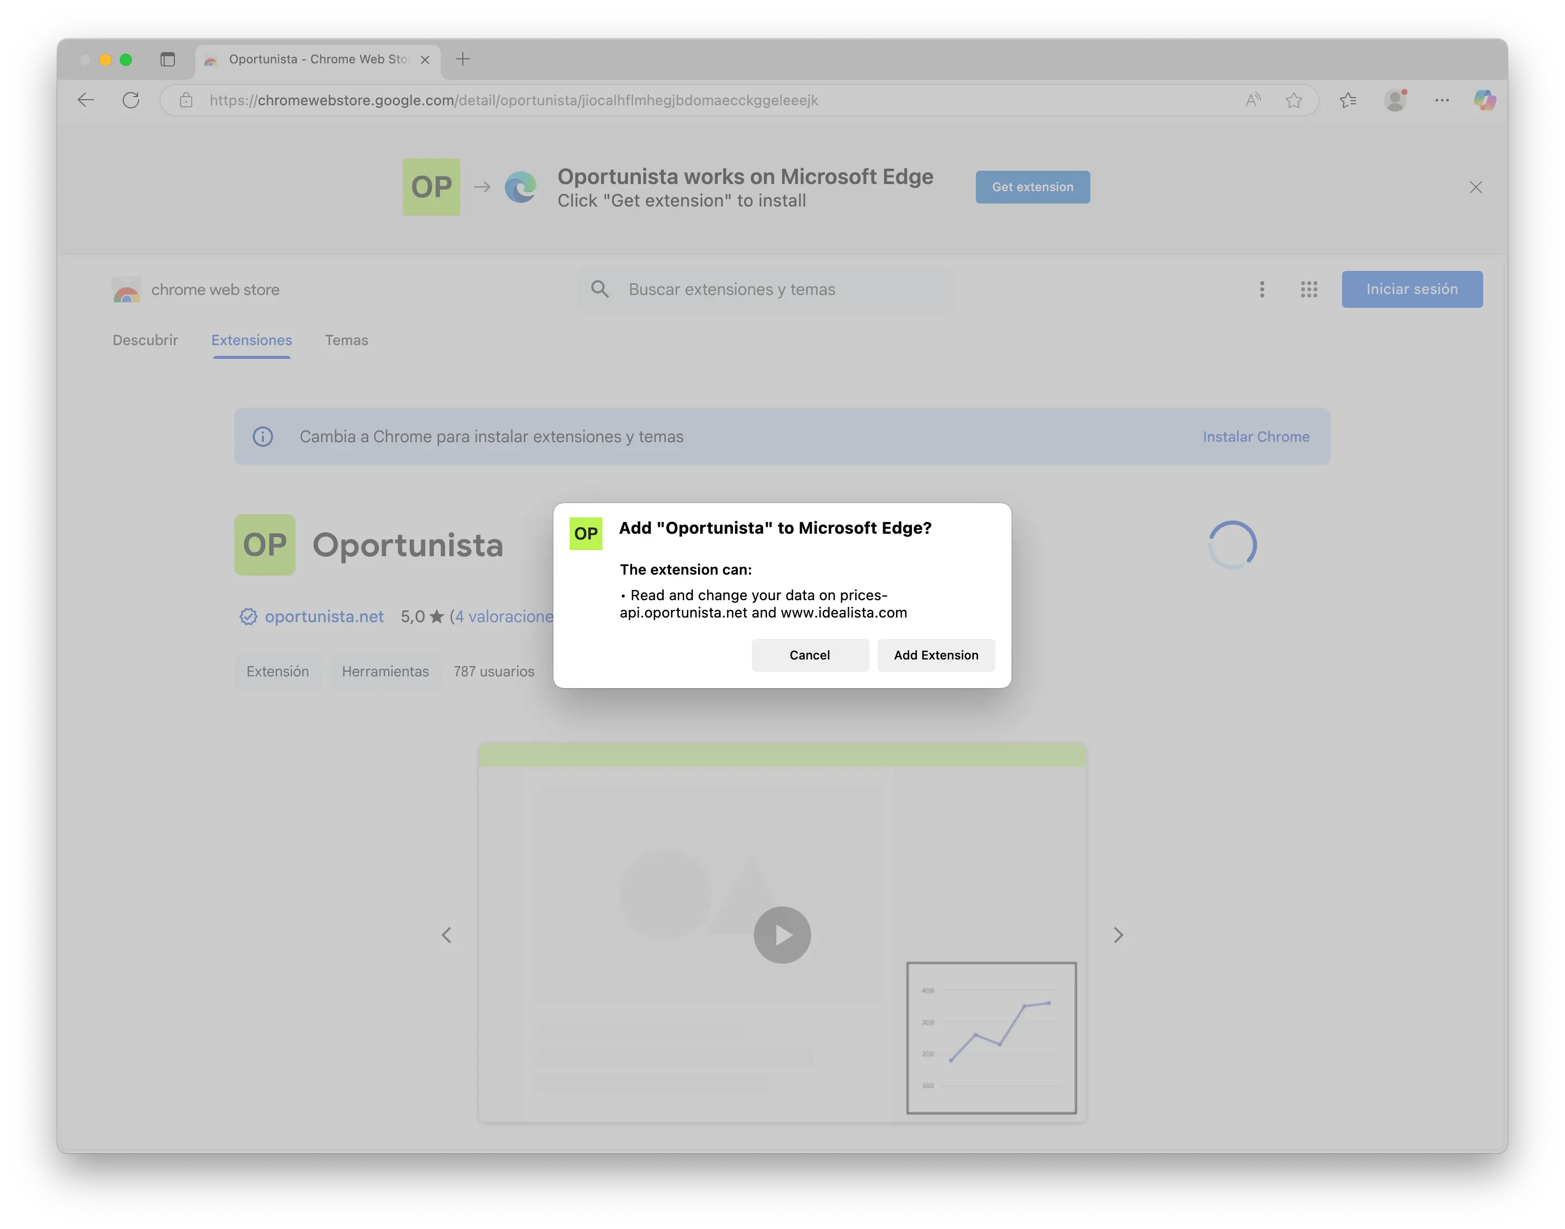Click Add Extension in the dialog
Image resolution: width=1565 pixels, height=1229 pixels.
point(936,655)
